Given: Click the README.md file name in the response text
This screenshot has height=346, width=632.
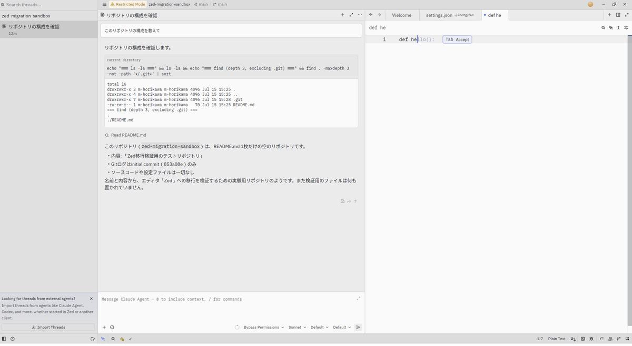Looking at the screenshot, I should 226,147.
